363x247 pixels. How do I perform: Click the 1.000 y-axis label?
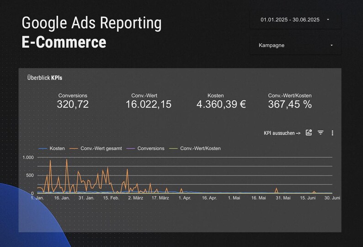pyautogui.click(x=28, y=157)
